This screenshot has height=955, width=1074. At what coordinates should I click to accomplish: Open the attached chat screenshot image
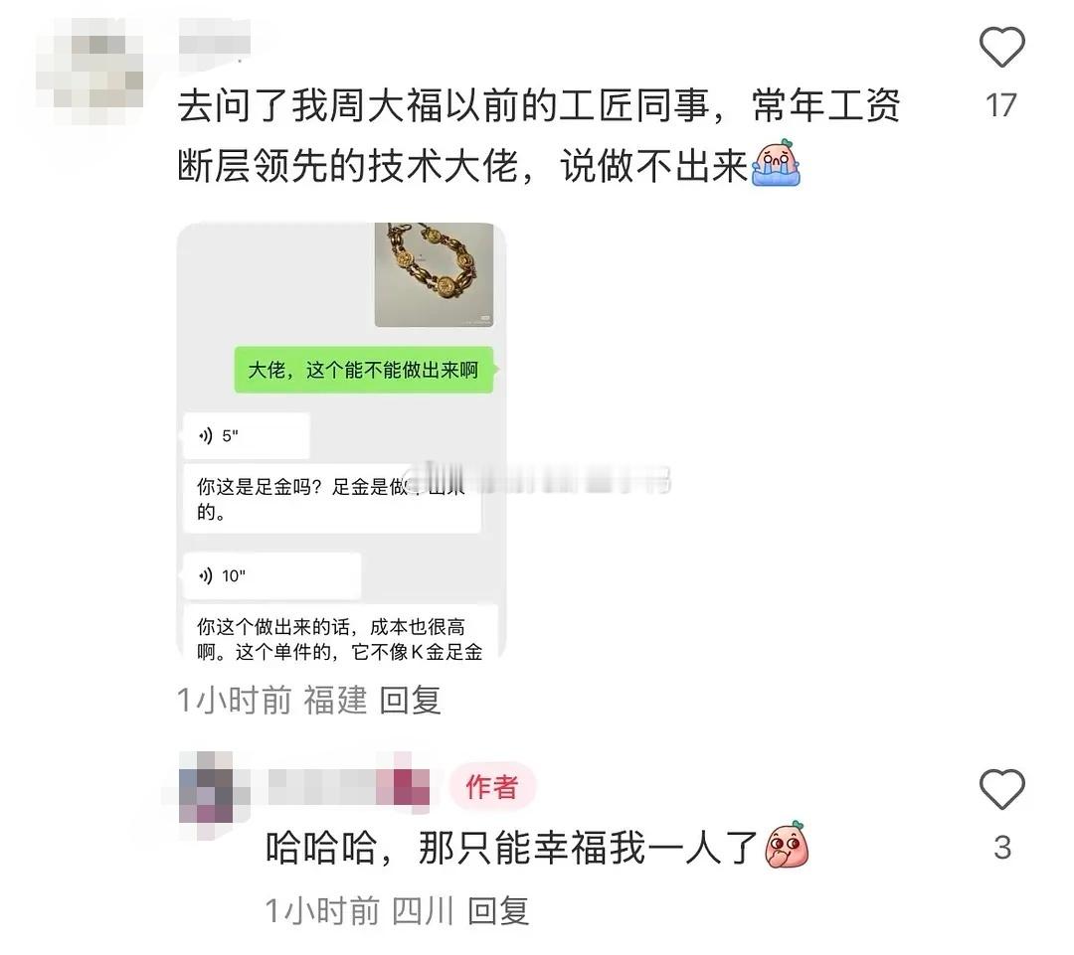point(341,441)
